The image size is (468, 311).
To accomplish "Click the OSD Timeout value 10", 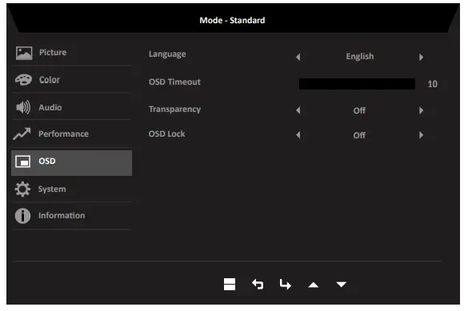I will tap(433, 84).
